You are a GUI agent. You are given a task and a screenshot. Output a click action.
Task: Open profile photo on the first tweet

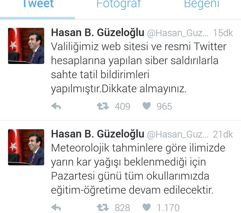[x=26, y=46]
